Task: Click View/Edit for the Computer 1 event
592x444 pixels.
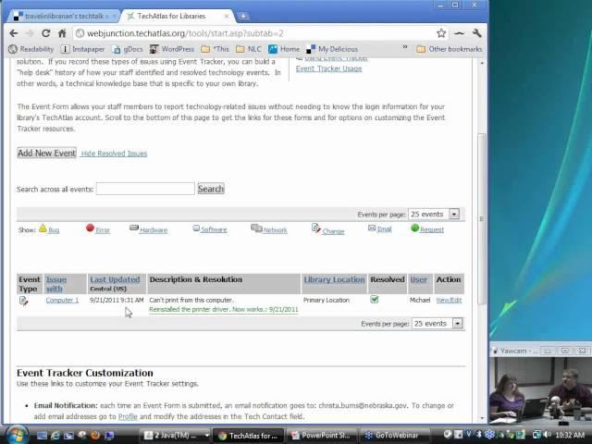Action: pos(449,300)
